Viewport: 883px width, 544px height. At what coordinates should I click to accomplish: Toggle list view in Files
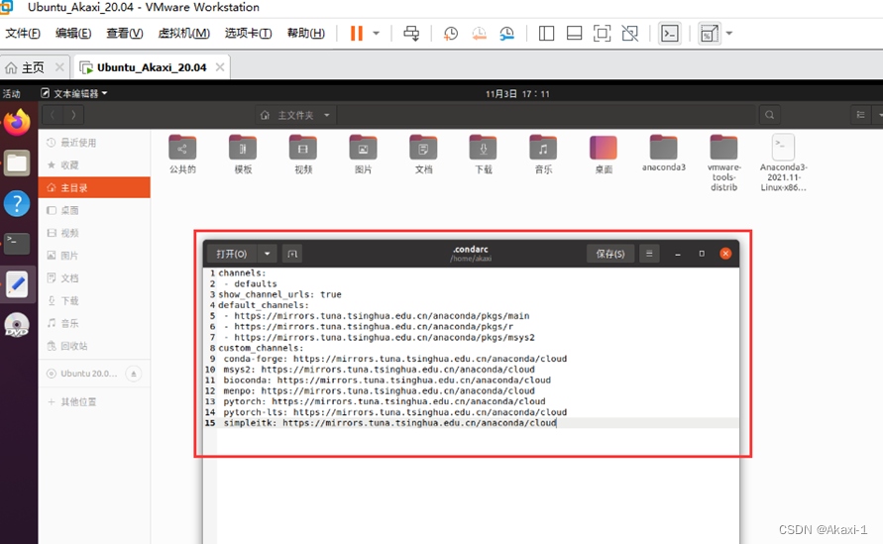[860, 115]
